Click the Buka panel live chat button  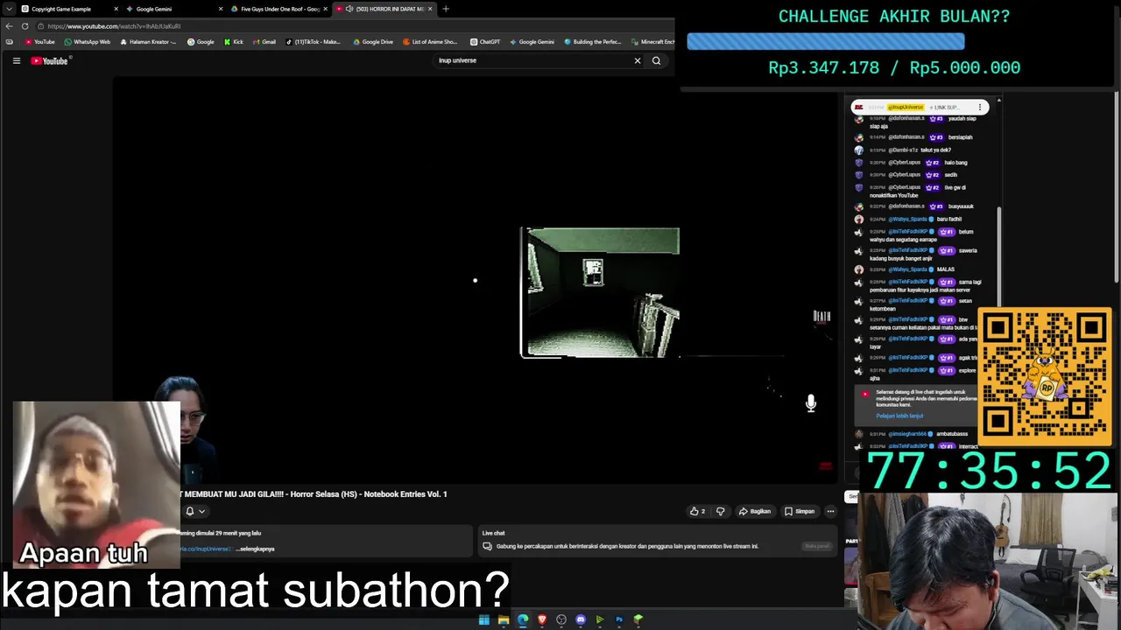(x=816, y=546)
